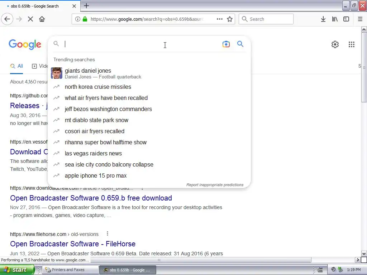This screenshot has height=275, width=367.
Task: Stop page loading with the X button
Action: click(30, 19)
